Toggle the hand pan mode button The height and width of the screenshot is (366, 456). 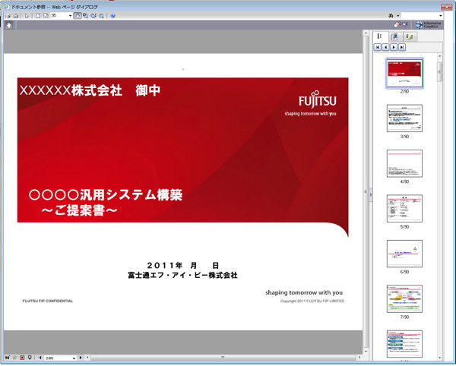click(78, 16)
